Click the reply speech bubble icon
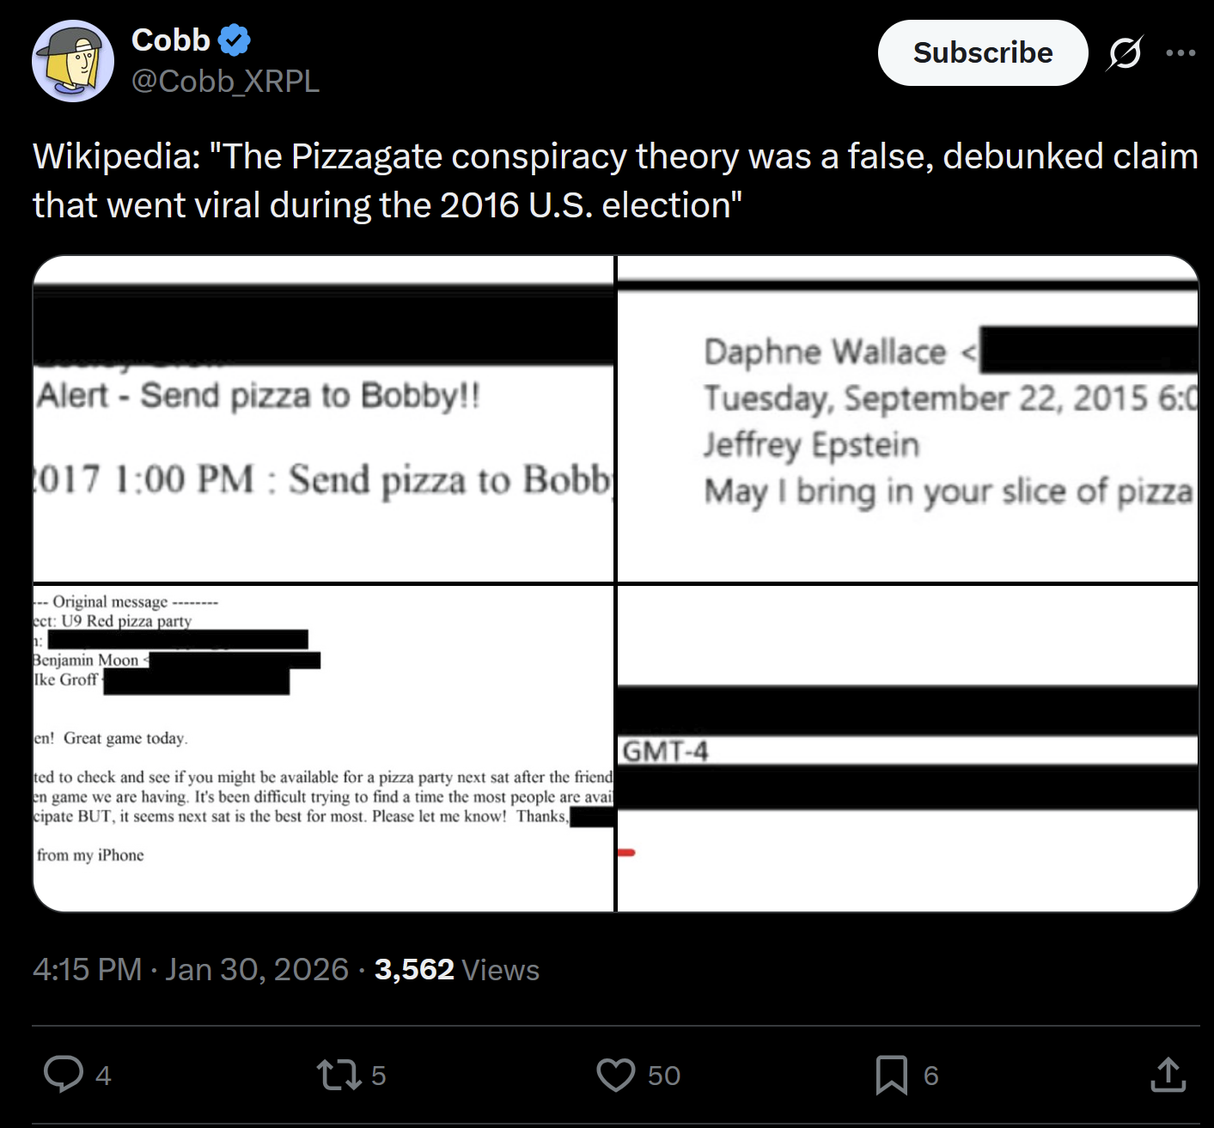This screenshot has height=1128, width=1214. pyautogui.click(x=64, y=1075)
